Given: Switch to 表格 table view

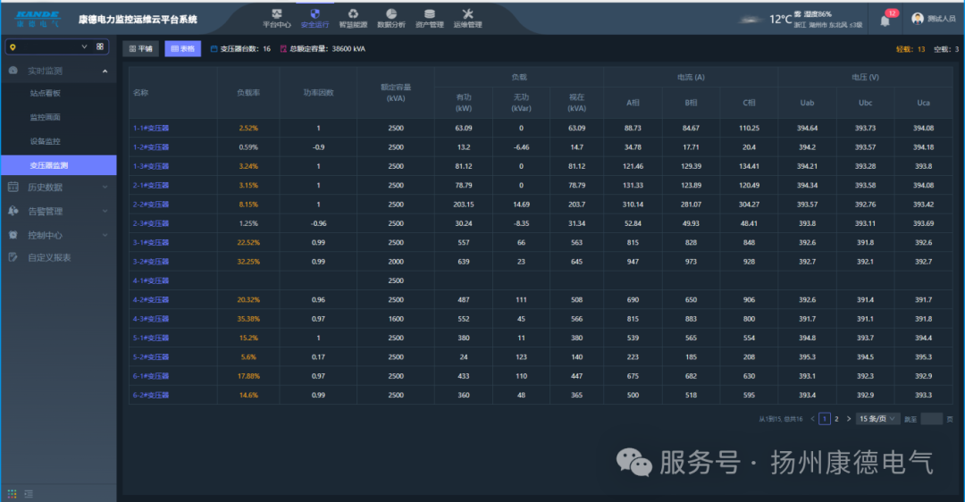Looking at the screenshot, I should coord(182,49).
